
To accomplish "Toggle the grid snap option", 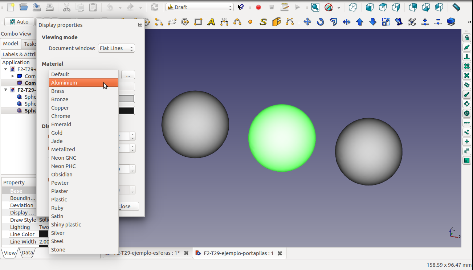I will point(467,66).
